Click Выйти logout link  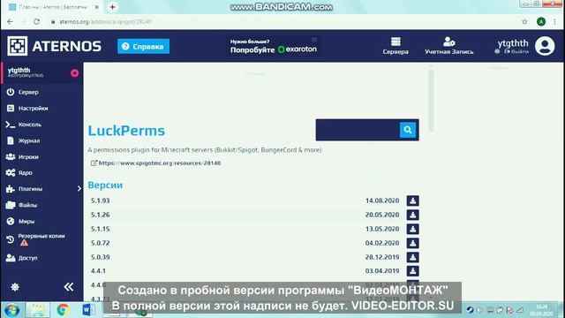click(516, 51)
